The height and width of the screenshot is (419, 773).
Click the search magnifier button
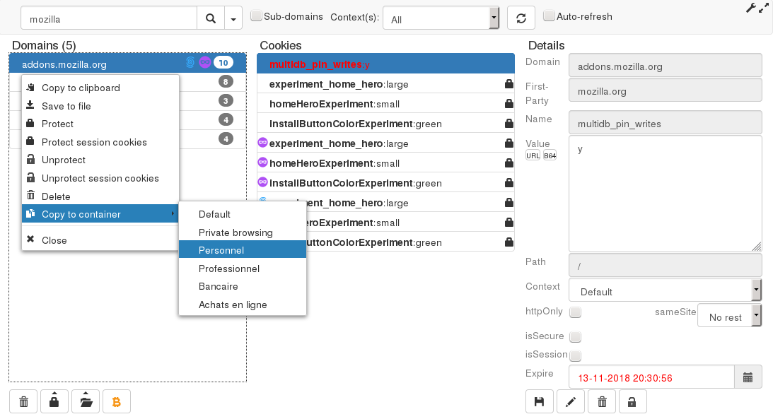211,18
